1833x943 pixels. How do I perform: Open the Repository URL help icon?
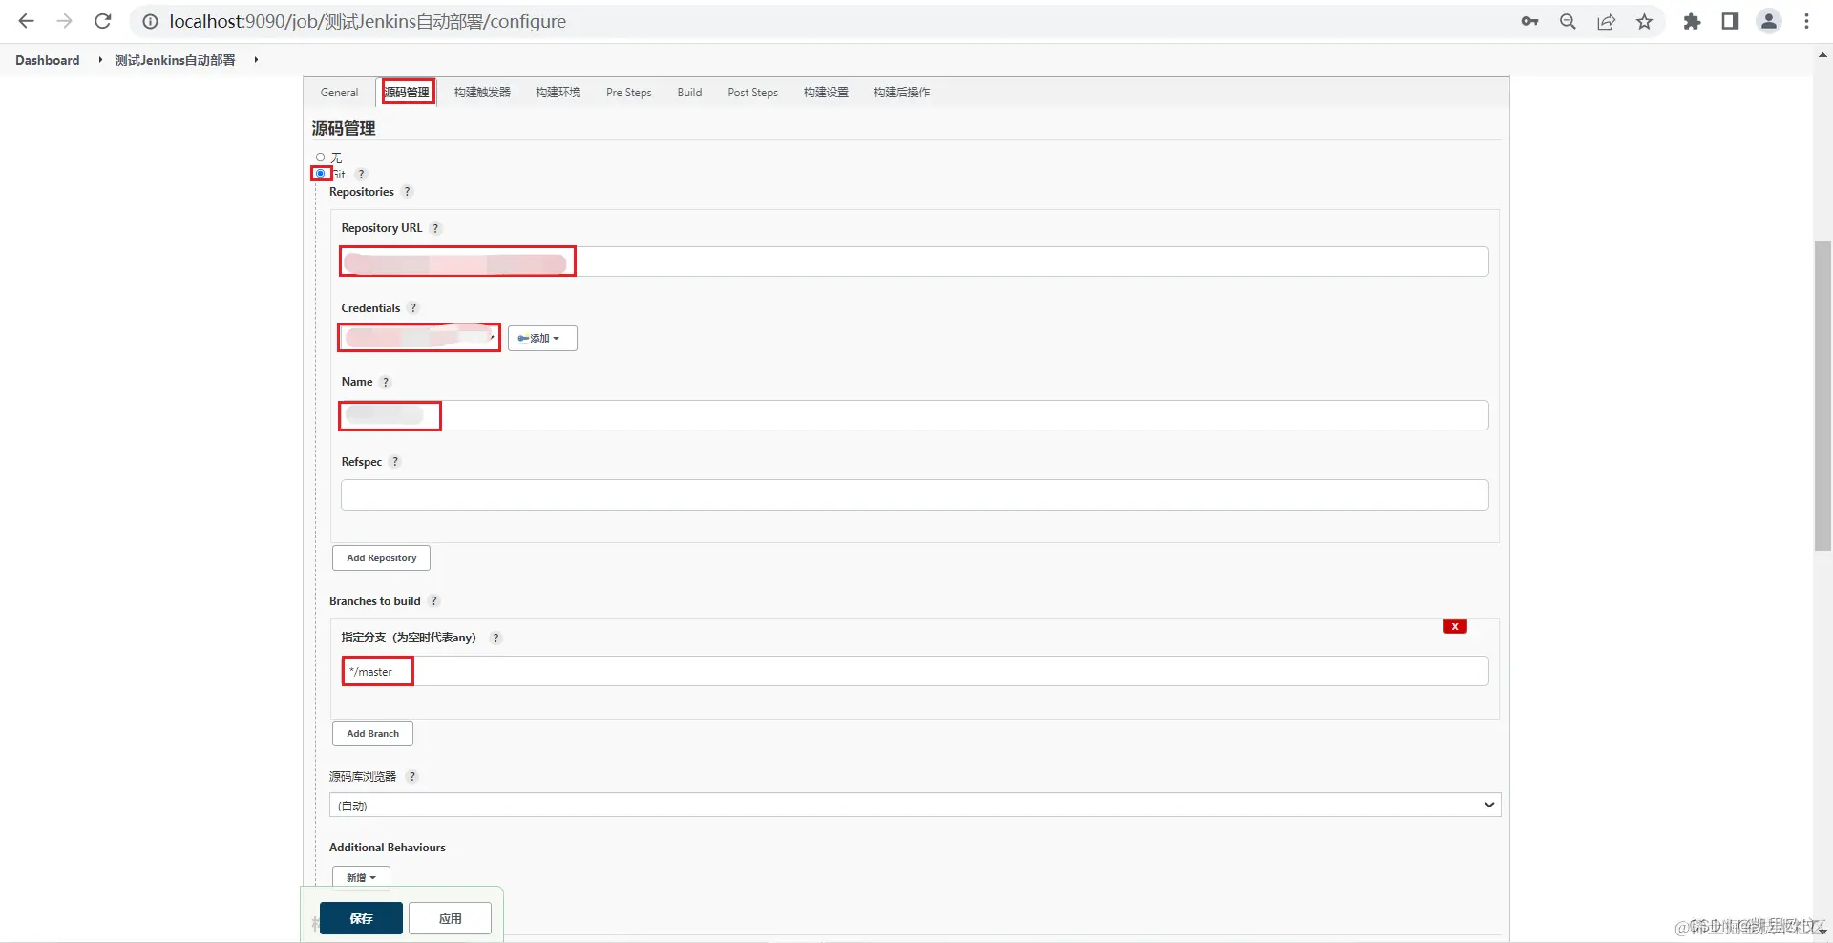tap(435, 228)
